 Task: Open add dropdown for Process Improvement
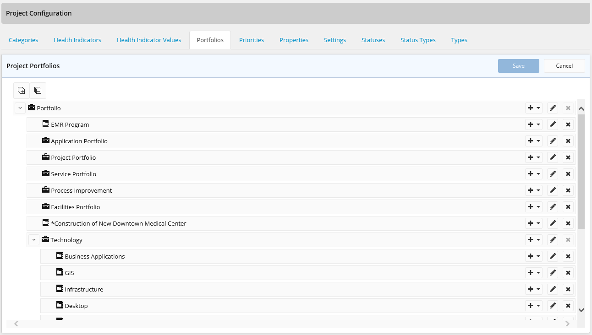[534, 190]
